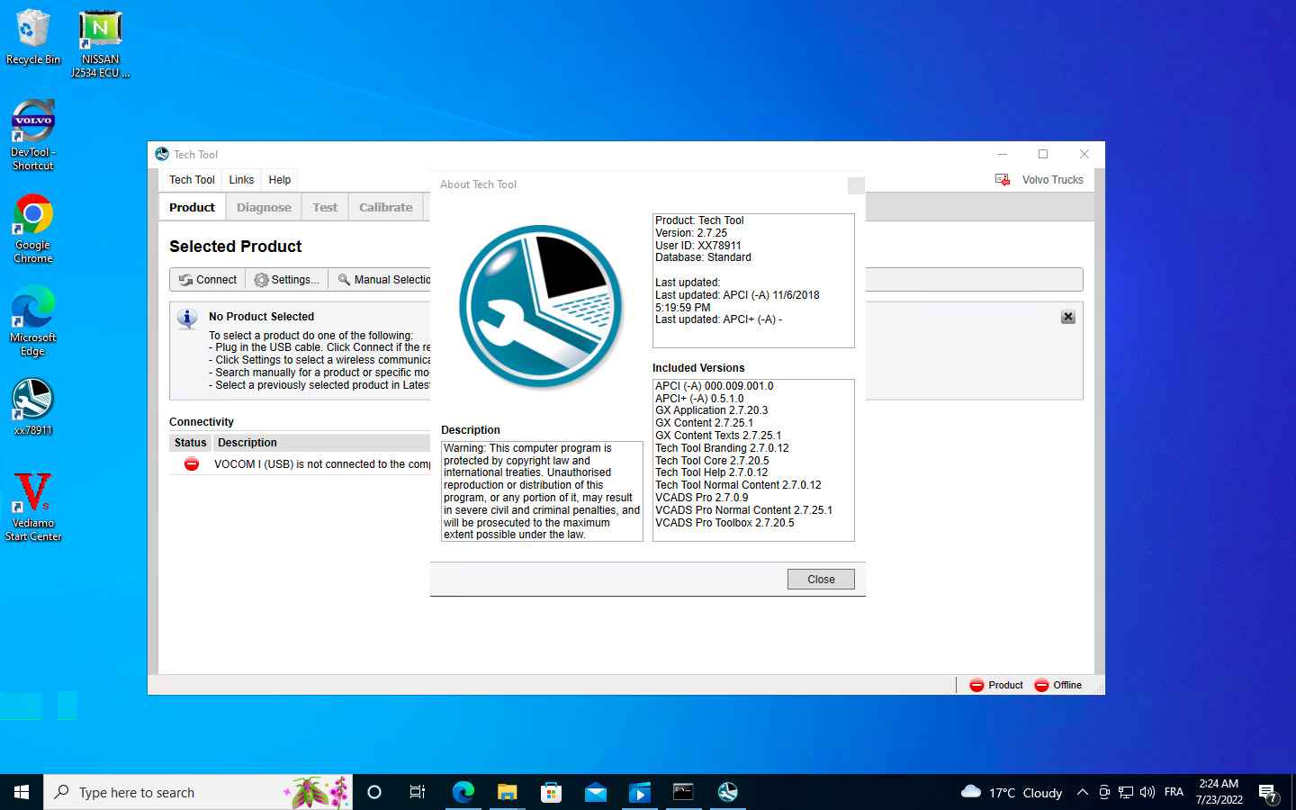Click the Manual Selection magnifier icon
Screen dimensions: 1296x810
(x=344, y=280)
